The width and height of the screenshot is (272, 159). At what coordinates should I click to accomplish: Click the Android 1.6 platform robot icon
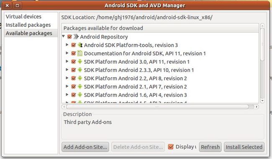click(x=80, y=95)
